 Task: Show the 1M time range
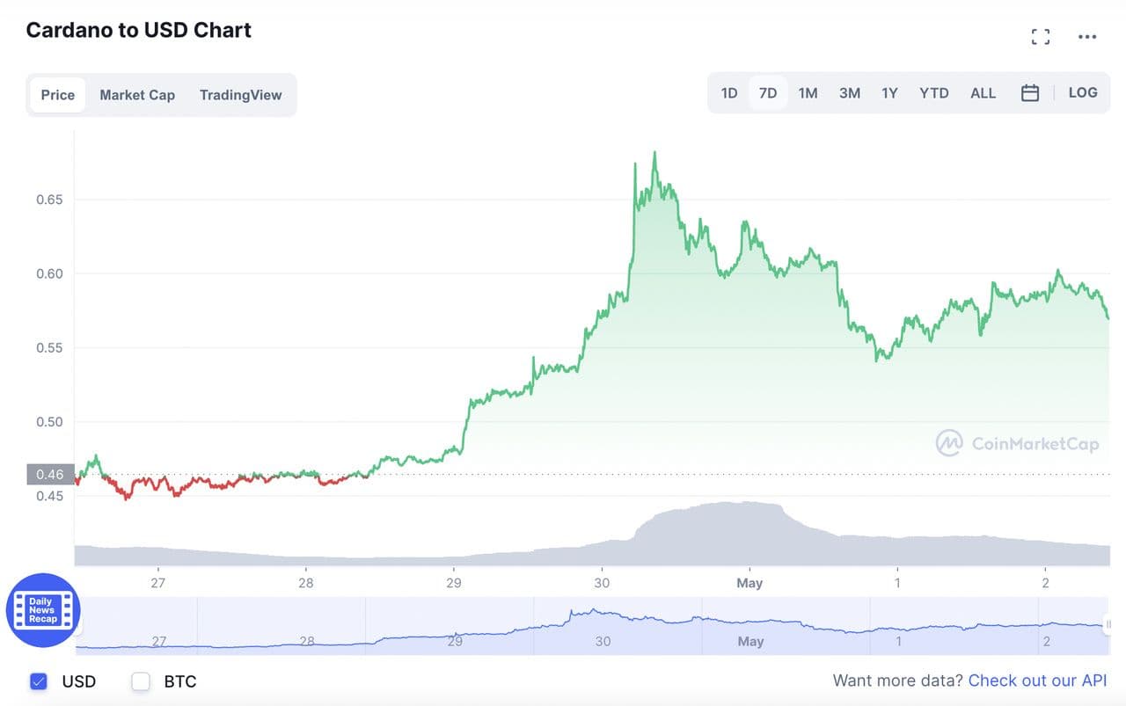(808, 93)
